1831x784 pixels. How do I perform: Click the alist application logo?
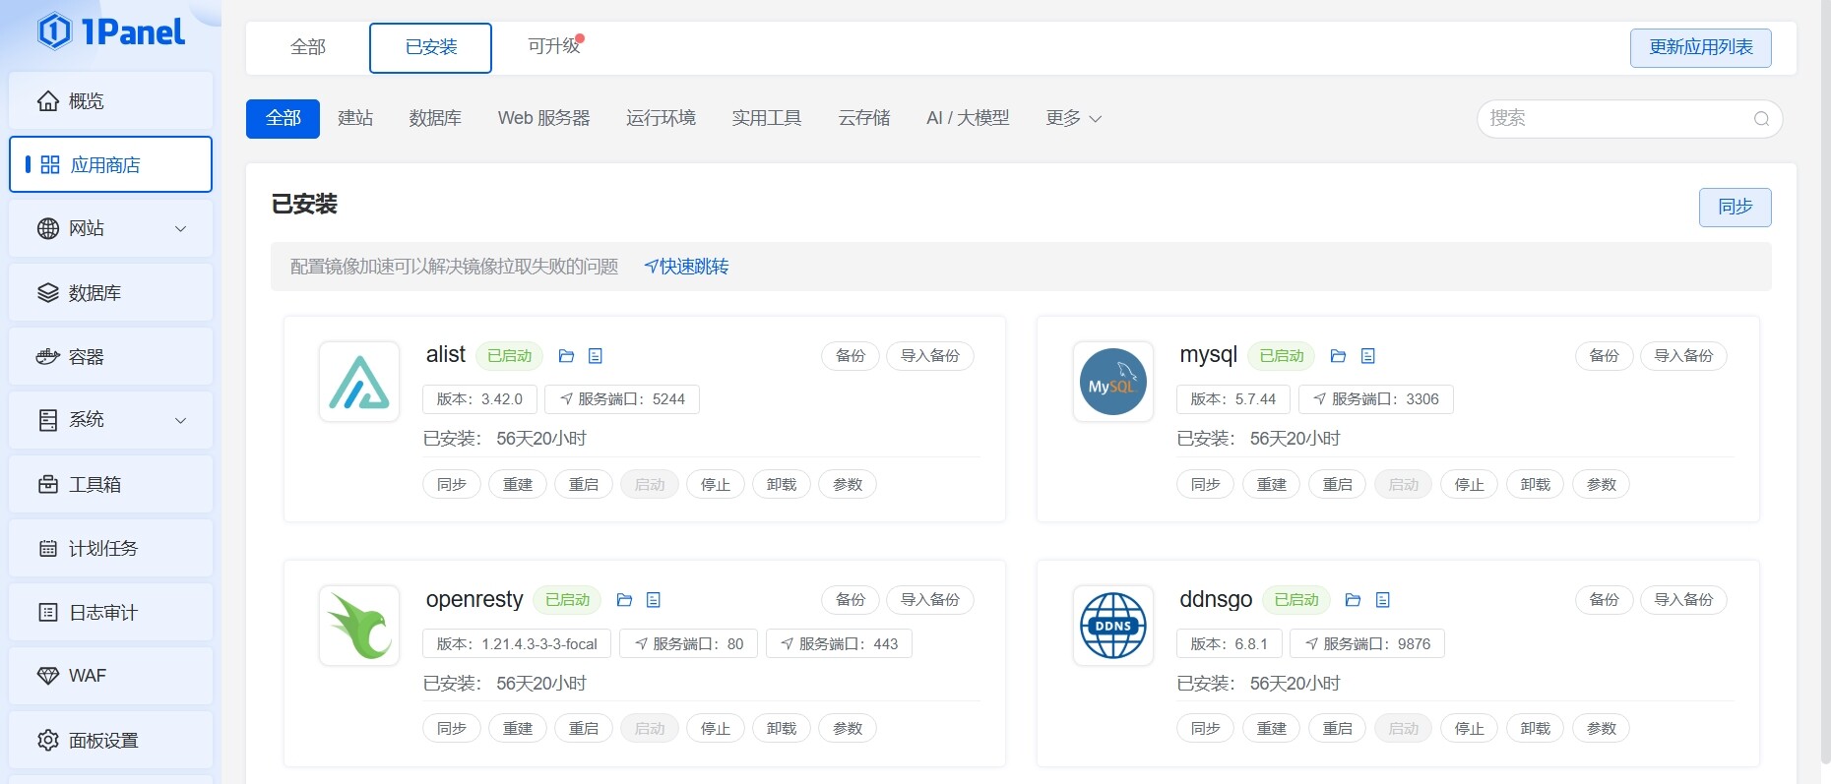(x=359, y=382)
